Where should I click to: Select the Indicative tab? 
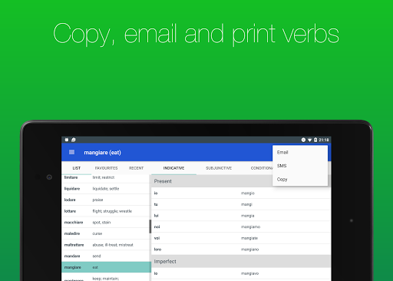click(x=173, y=168)
